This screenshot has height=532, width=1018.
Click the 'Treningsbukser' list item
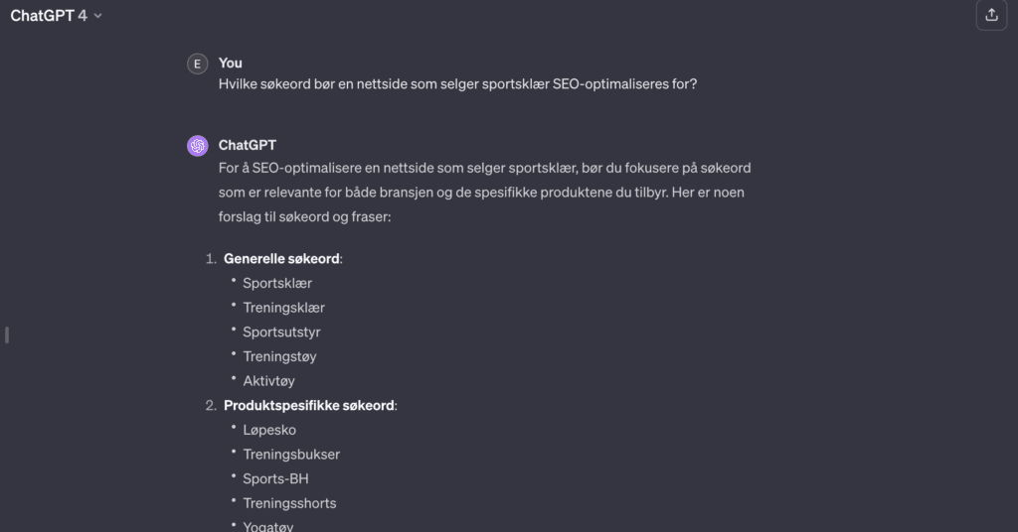[291, 455]
